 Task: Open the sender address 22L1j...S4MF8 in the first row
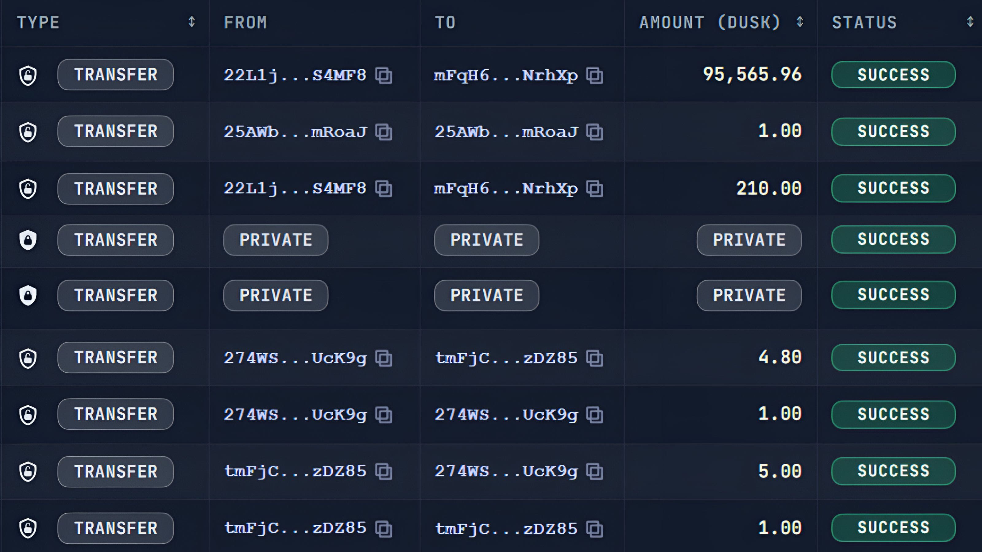point(295,75)
